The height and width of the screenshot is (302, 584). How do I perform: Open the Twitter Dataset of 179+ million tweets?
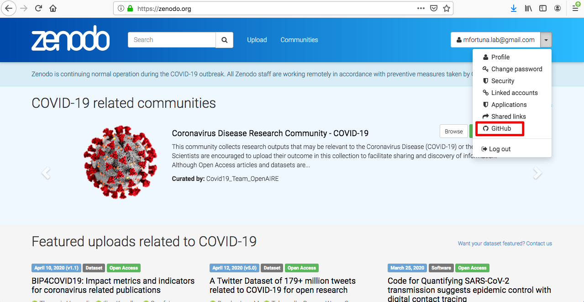coord(283,286)
